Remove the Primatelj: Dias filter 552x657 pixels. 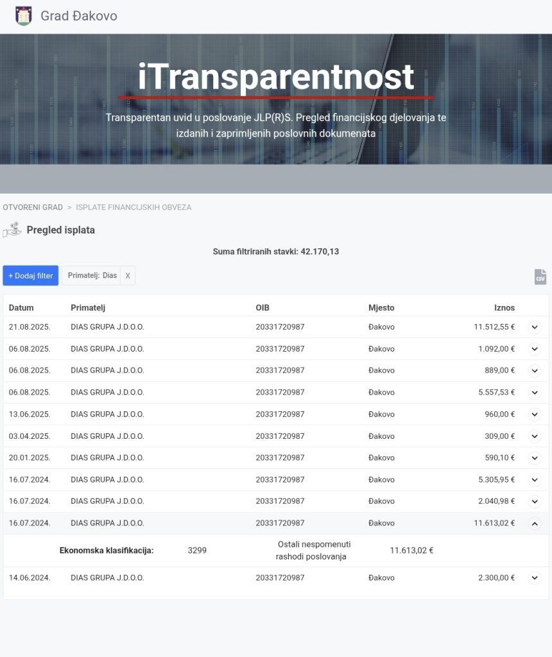[x=128, y=276]
